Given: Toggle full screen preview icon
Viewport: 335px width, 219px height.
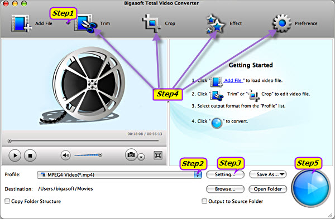Looking at the screenshot, I should tap(158, 155).
